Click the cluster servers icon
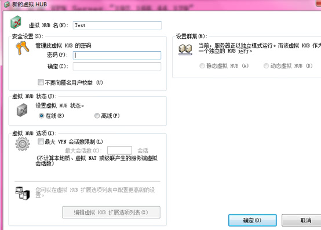The width and height of the screenshot is (321, 230). [x=185, y=50]
